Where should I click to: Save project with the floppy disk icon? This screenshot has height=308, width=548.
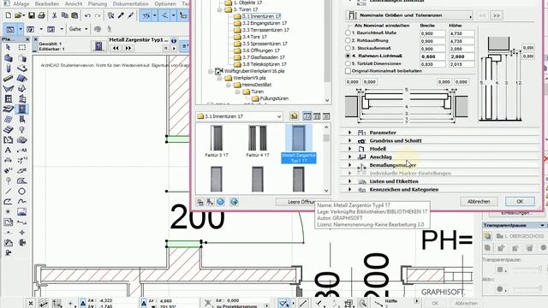point(32,15)
